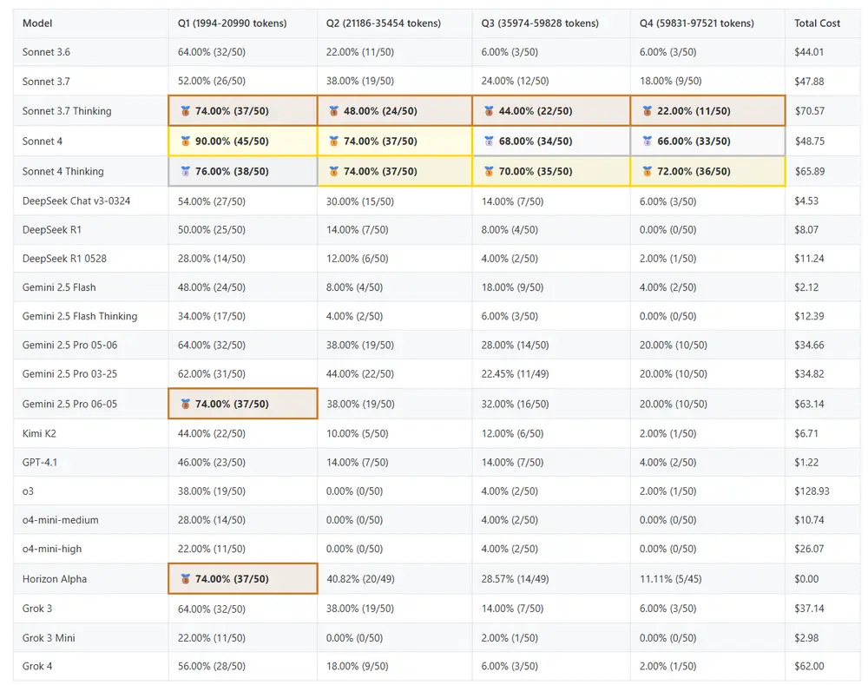Click the medal icon in Sonnet 4 Thinking Q1 cell
868x685 pixels.
pyautogui.click(x=185, y=172)
